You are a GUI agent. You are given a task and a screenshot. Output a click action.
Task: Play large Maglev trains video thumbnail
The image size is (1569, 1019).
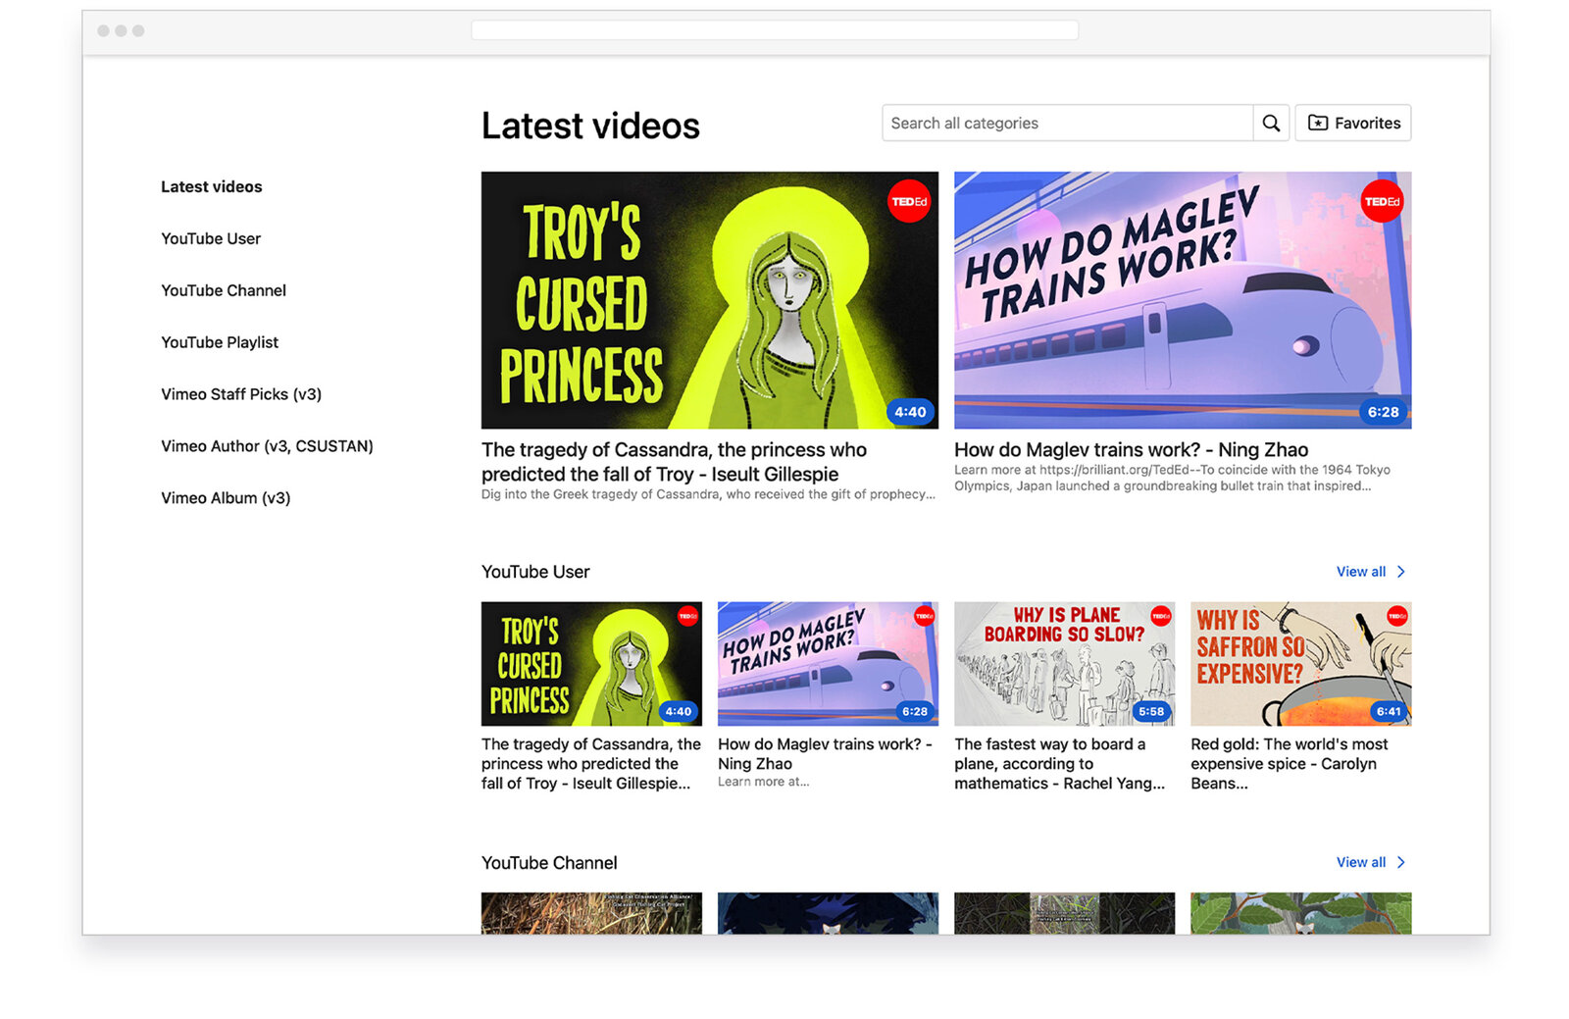(x=1183, y=300)
